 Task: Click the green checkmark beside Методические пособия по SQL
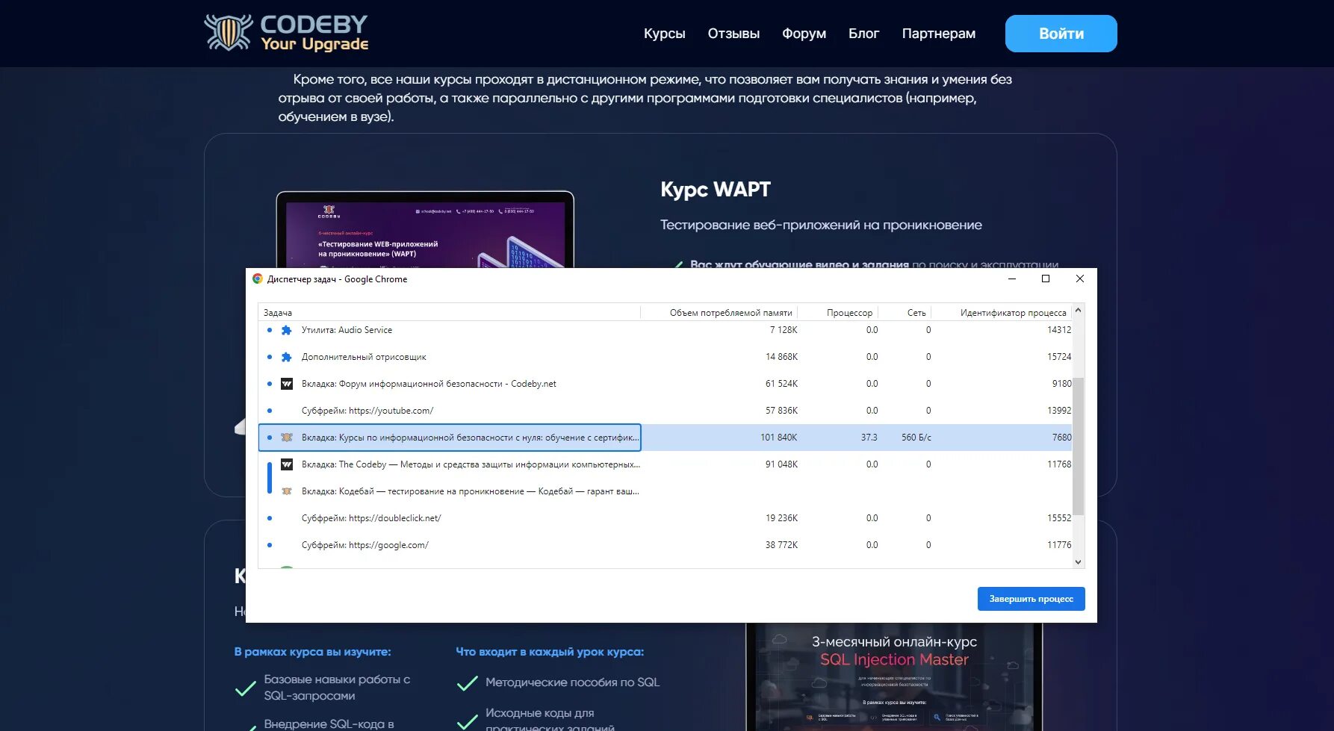[468, 683]
